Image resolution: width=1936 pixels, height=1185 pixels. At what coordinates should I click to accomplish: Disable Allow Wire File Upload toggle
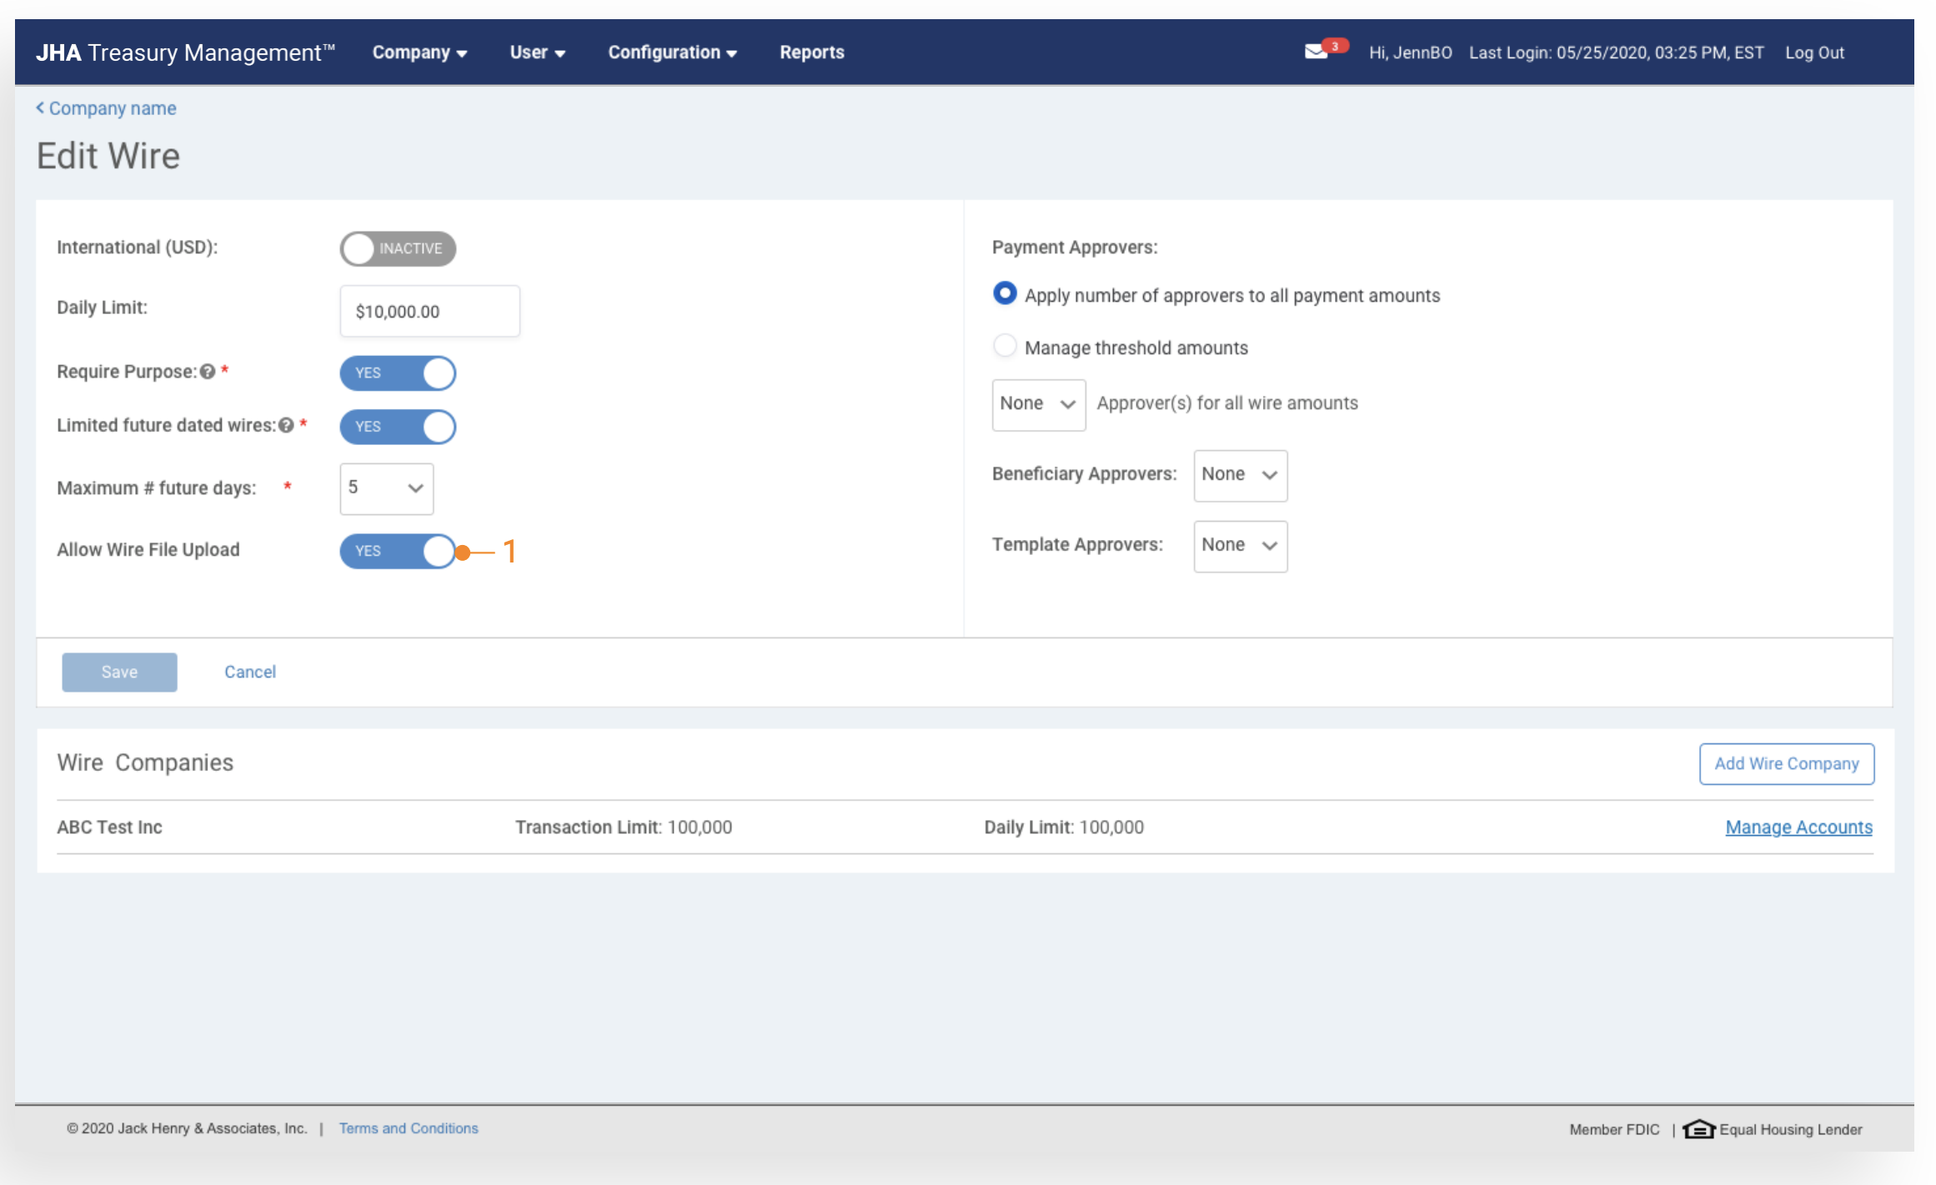click(x=398, y=551)
